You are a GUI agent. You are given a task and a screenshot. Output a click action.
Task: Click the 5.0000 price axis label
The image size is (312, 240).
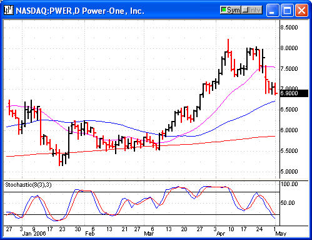coord(289,172)
